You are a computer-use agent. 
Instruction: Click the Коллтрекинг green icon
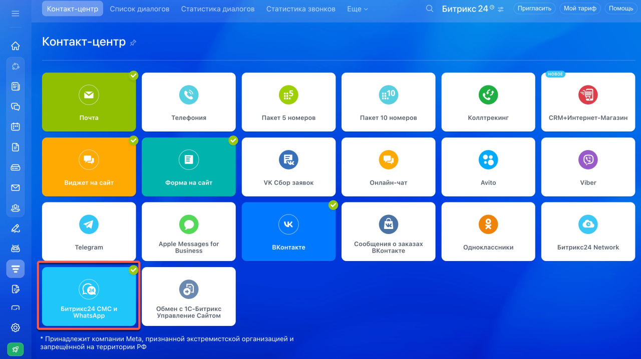488,94
